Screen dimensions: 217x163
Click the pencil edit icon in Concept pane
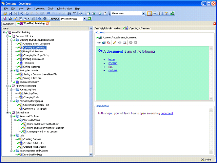click(x=115, y=42)
